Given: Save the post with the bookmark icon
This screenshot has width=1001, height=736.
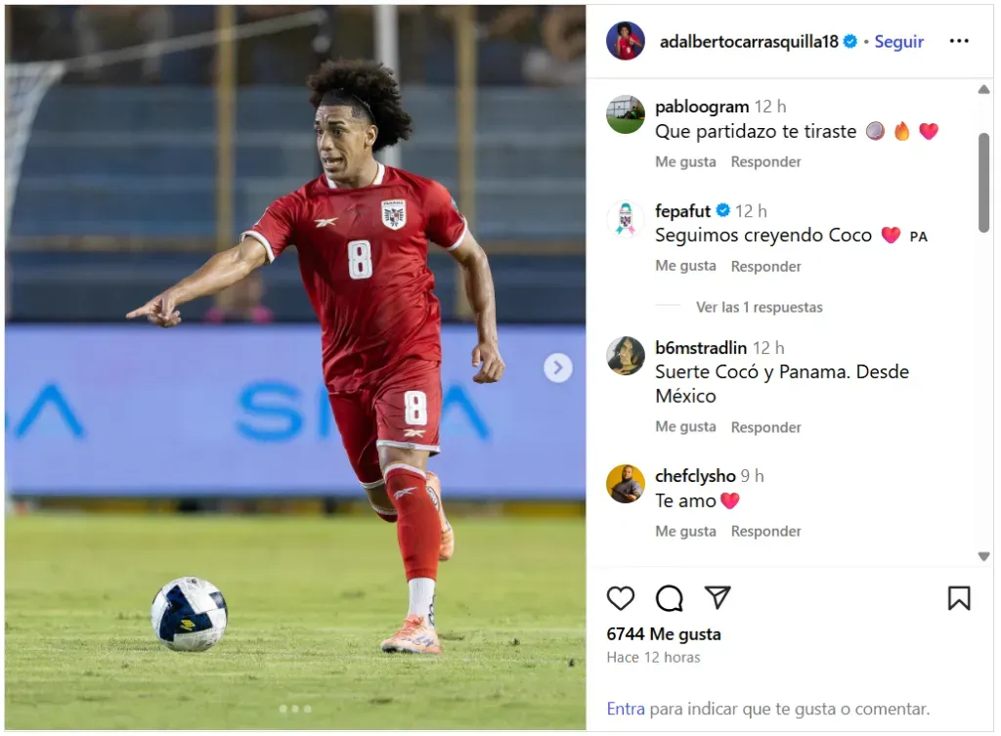Looking at the screenshot, I should pyautogui.click(x=959, y=598).
